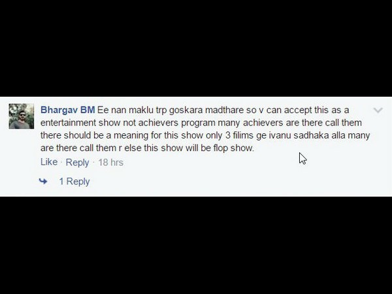Visit the Bhargav BM profile name link
The width and height of the screenshot is (392, 294).
[68, 110]
